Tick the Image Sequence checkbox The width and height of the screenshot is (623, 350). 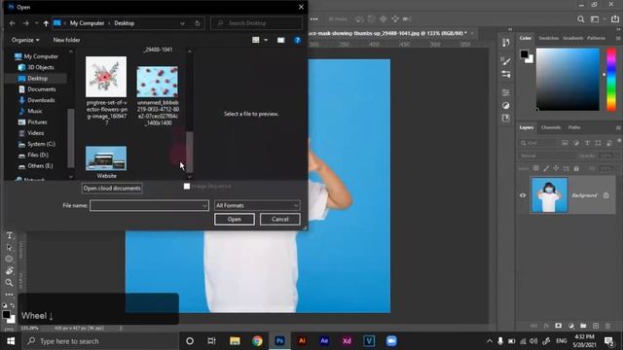pos(187,186)
